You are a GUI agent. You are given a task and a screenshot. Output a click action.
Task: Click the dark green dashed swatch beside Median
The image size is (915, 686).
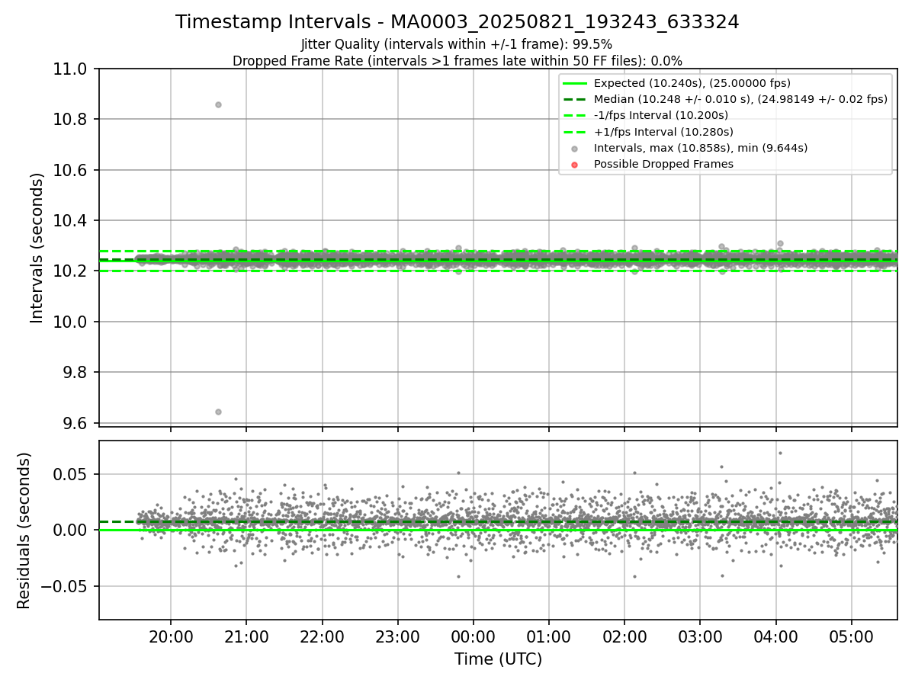[575, 99]
